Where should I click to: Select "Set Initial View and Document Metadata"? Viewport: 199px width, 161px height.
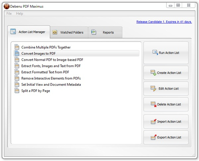coord(76,85)
